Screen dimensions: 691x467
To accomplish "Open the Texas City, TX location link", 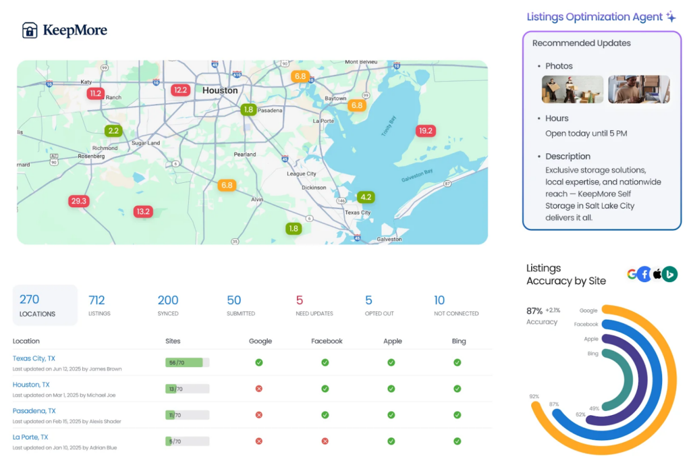I will click(33, 358).
